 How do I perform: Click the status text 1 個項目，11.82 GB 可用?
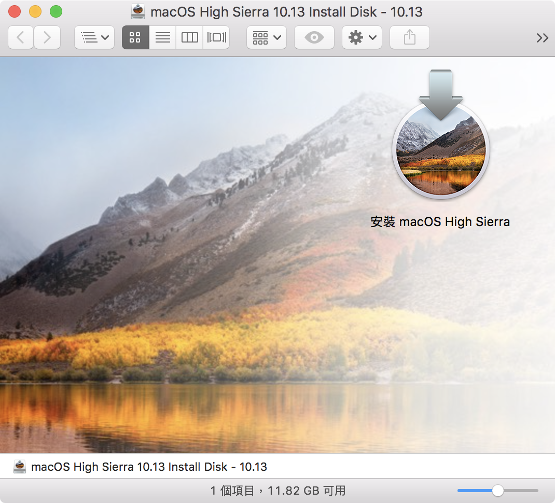click(278, 491)
